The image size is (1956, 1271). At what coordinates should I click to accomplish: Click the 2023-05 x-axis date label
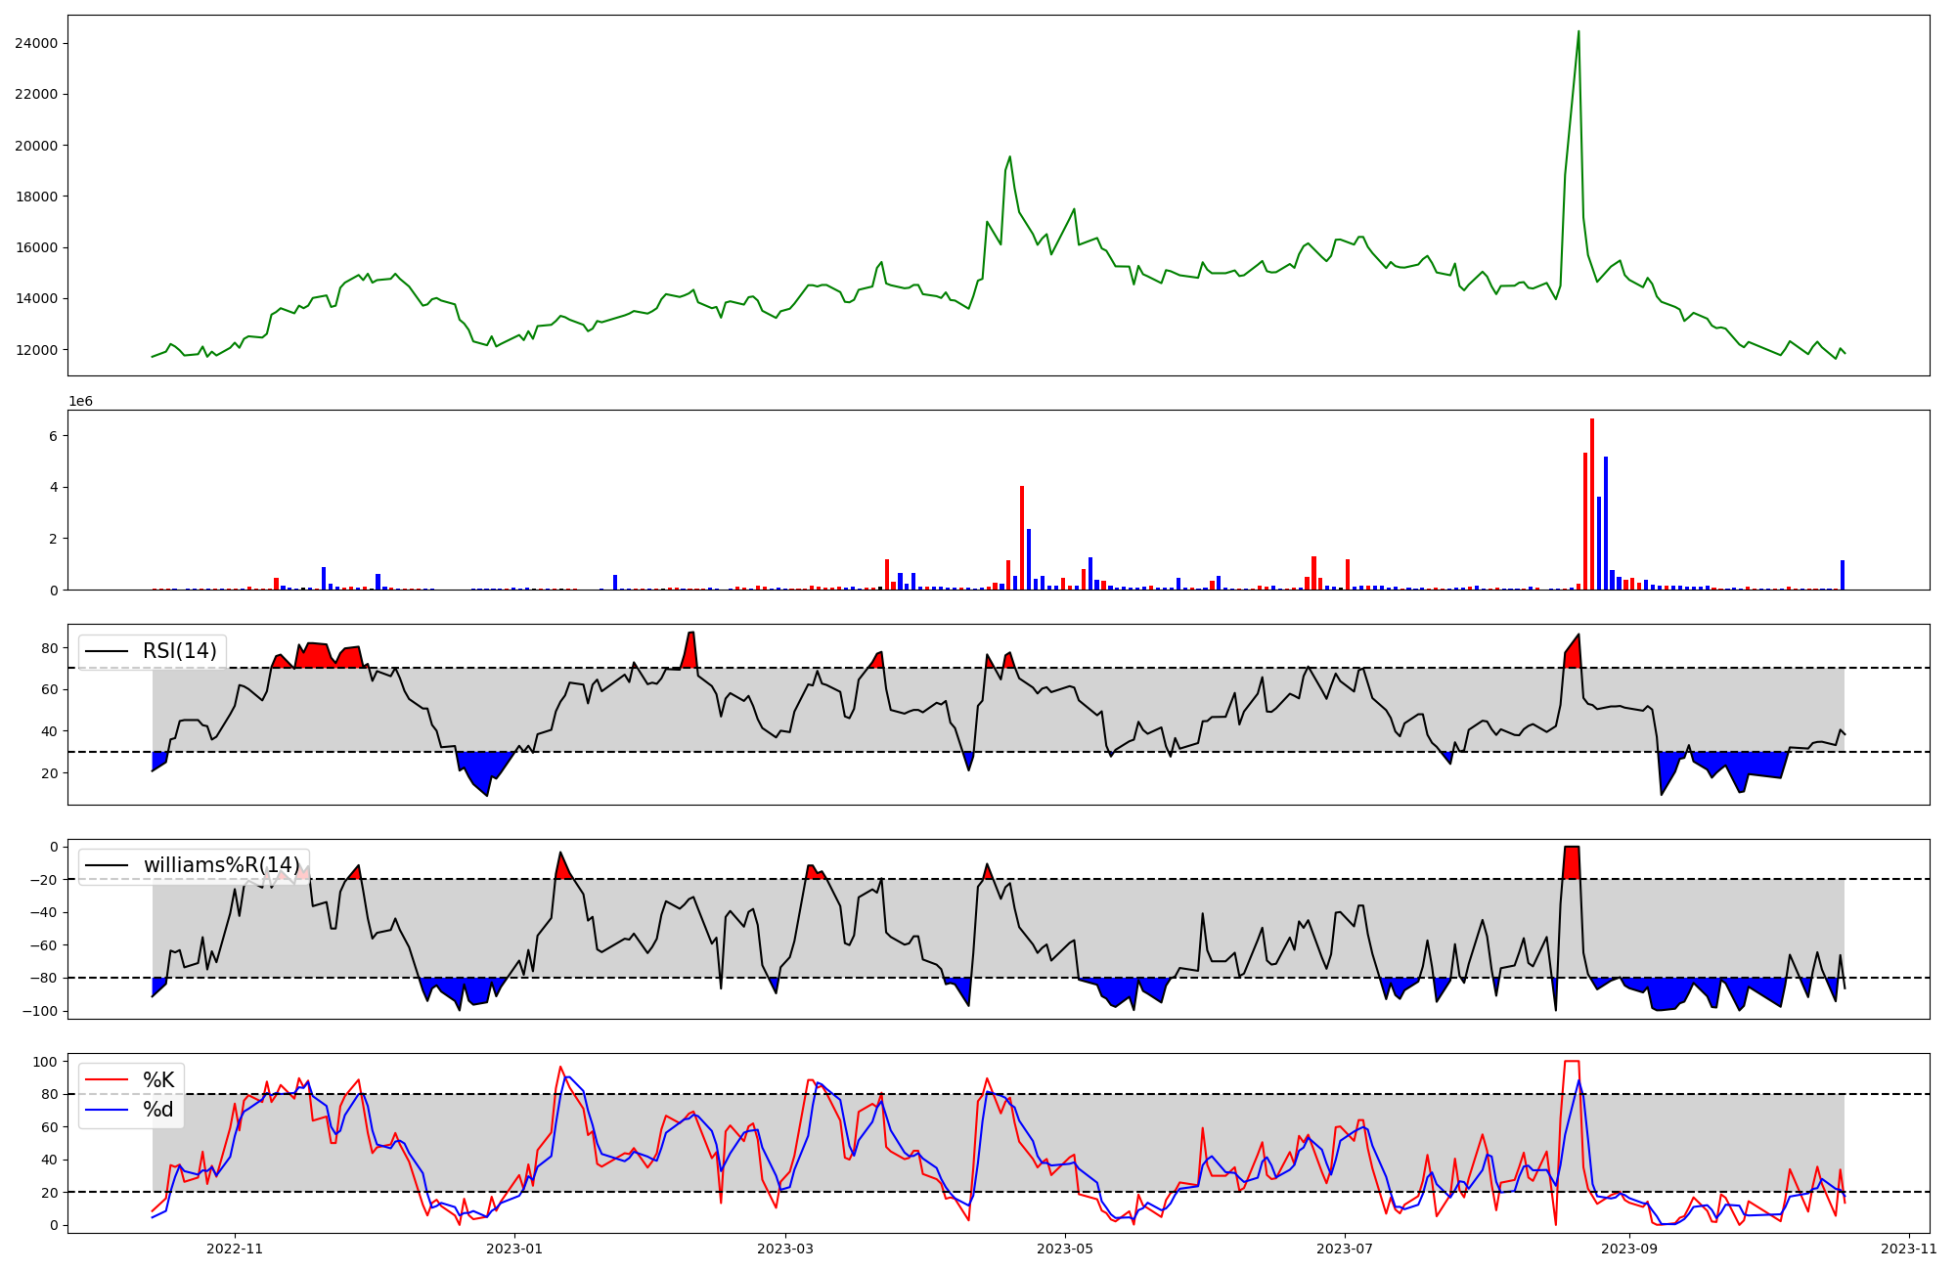point(1064,1249)
